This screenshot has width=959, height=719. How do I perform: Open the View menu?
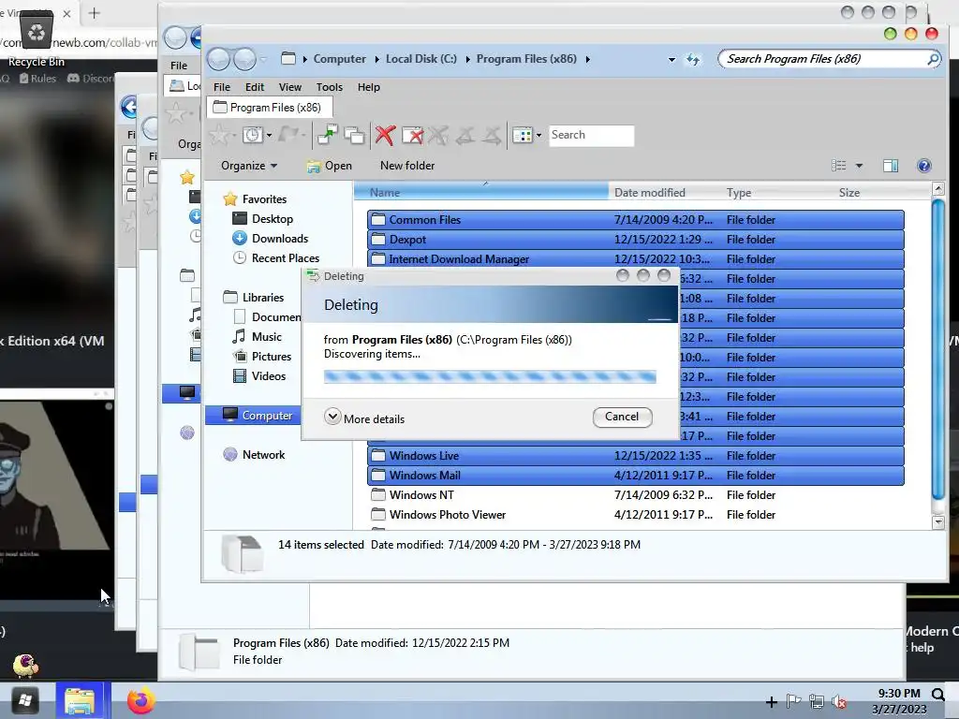coord(290,87)
